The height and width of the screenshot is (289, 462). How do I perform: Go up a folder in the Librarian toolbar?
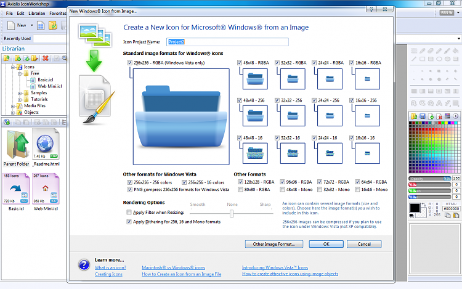(x=7, y=58)
